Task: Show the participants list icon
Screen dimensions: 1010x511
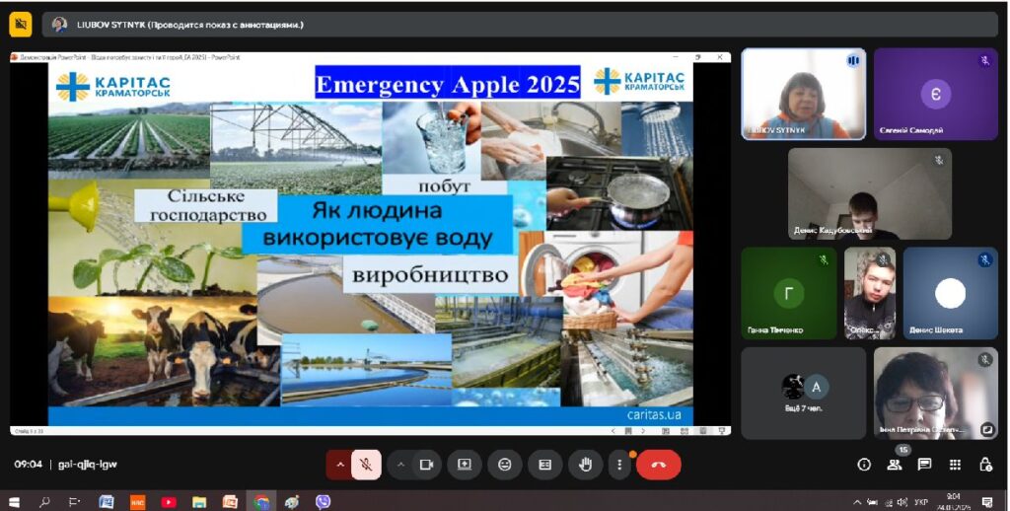Action: (x=895, y=465)
